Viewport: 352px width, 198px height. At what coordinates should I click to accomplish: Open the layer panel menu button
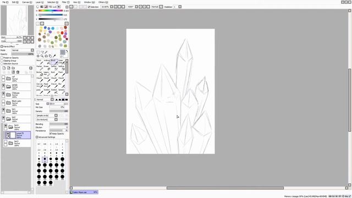pyautogui.click(x=31, y=68)
